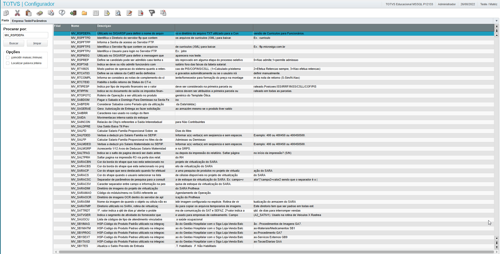Click the limpar button
Viewport: 500px width, 254px height.
tap(37, 43)
